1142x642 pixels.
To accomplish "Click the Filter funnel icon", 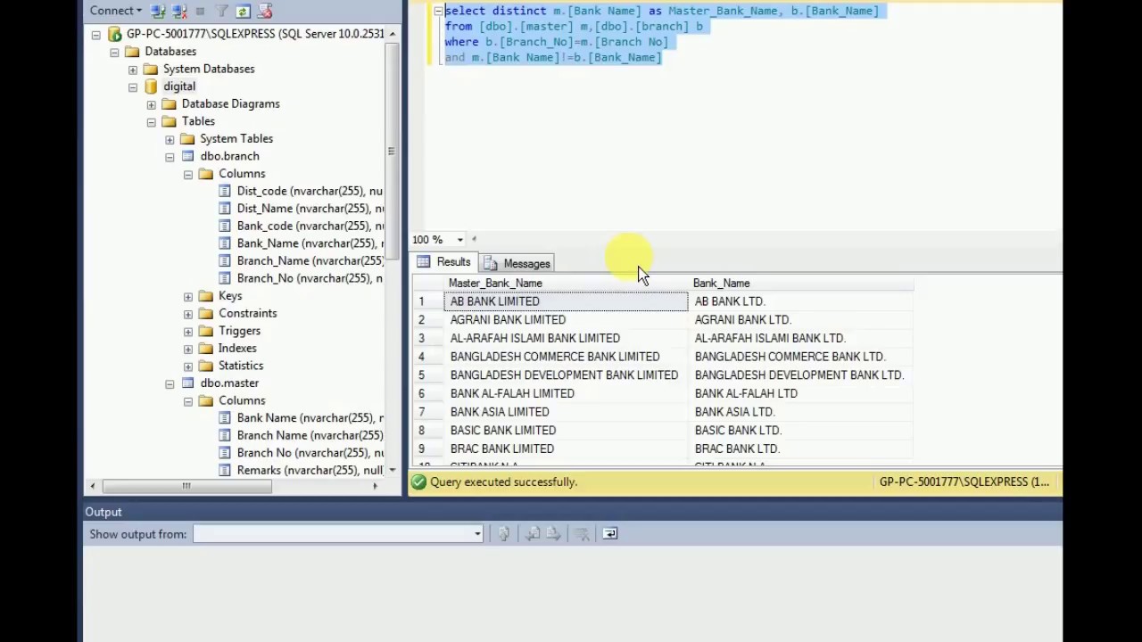I will [x=222, y=11].
